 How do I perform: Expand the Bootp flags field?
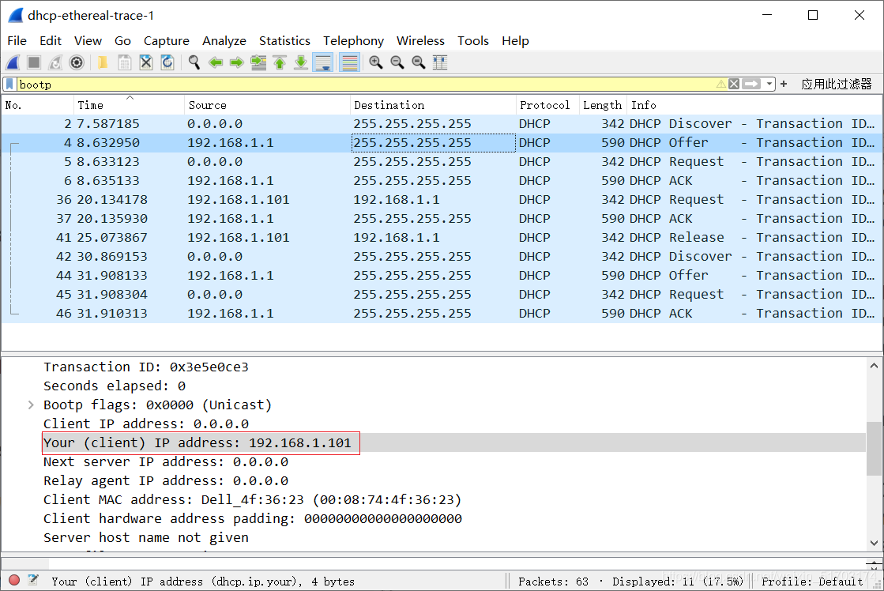click(x=31, y=405)
